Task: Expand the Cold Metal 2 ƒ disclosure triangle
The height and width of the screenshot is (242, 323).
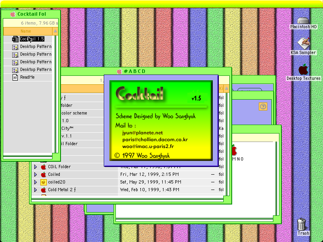Action: [x=36, y=190]
